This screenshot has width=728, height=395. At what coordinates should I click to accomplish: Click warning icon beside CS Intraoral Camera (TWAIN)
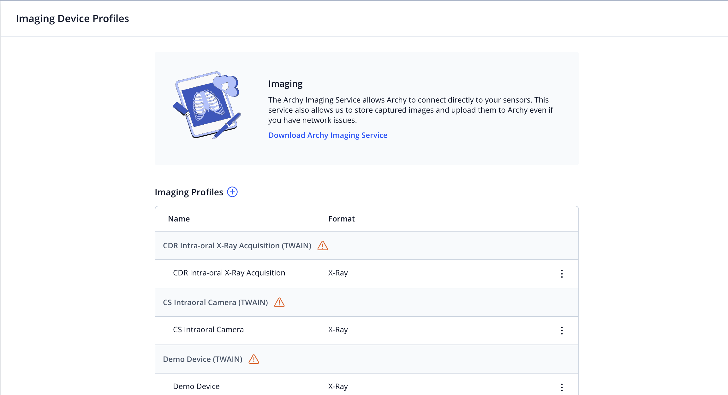(279, 302)
